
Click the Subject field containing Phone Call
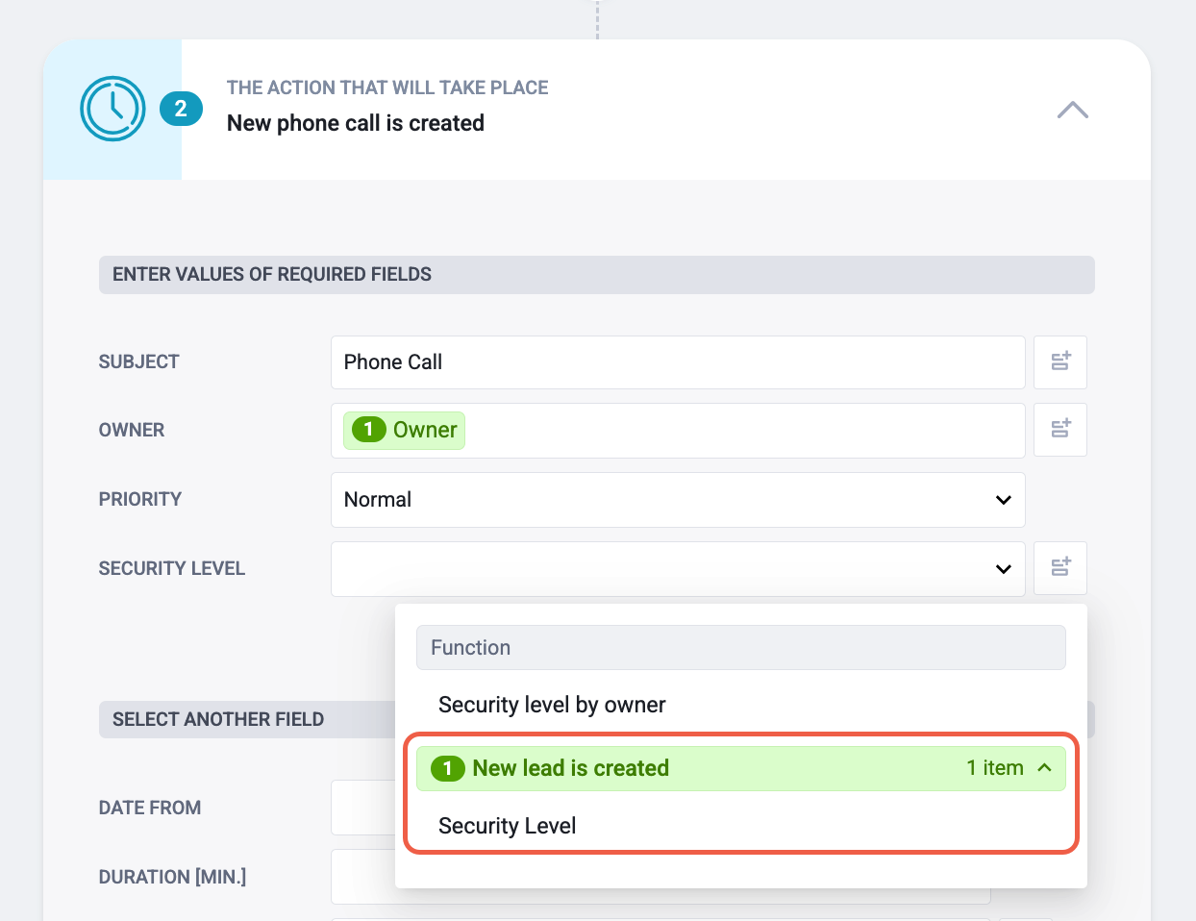pyautogui.click(x=678, y=362)
